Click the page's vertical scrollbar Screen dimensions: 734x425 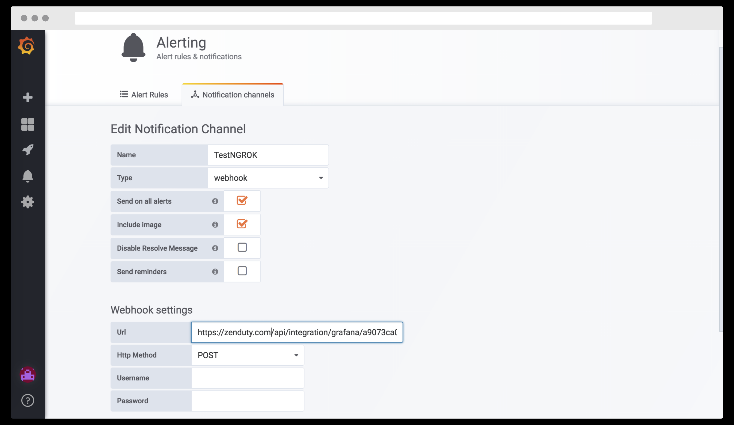pos(721,189)
